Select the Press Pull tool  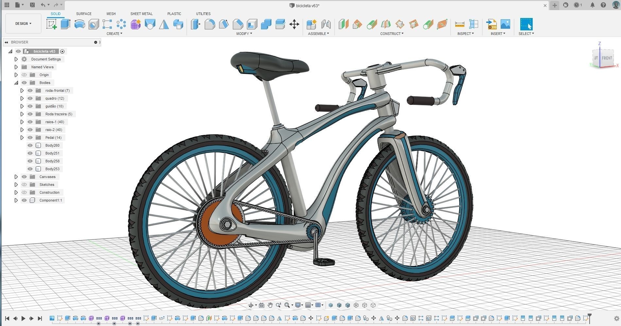(196, 24)
